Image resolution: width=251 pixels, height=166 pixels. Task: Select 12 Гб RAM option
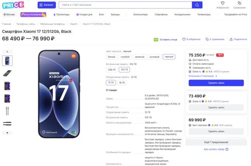[x=111, y=82]
